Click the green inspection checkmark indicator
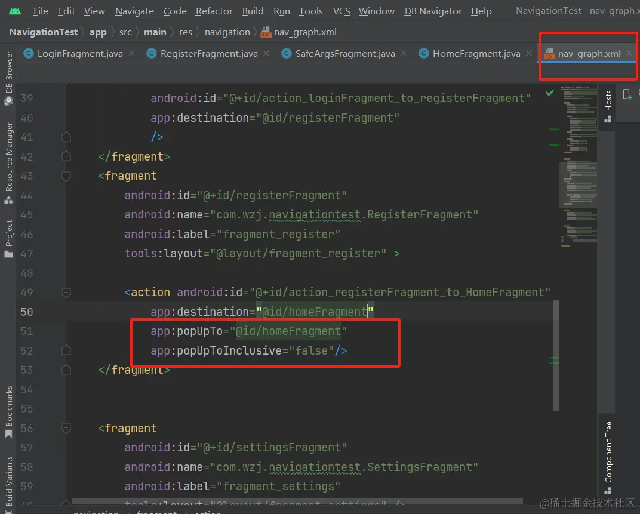The height and width of the screenshot is (514, 640). coord(550,93)
